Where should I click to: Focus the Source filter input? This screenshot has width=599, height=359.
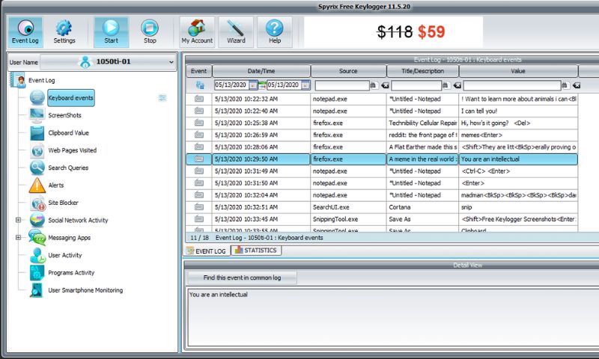tap(342, 85)
